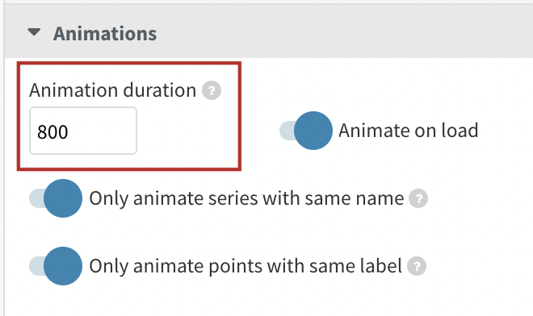
Task: Click the Animate on load label
Action: [x=409, y=131]
